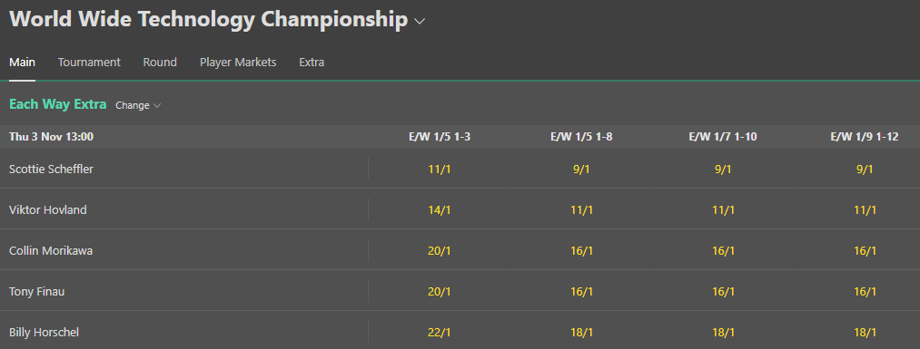The image size is (920, 349).
Task: Select Billy Horschel 22/1 odds
Action: pyautogui.click(x=440, y=332)
